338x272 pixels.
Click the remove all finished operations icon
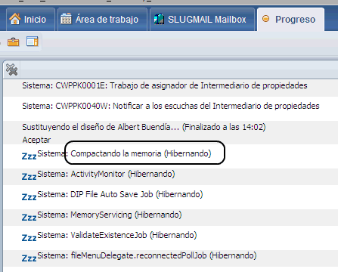click(11, 70)
